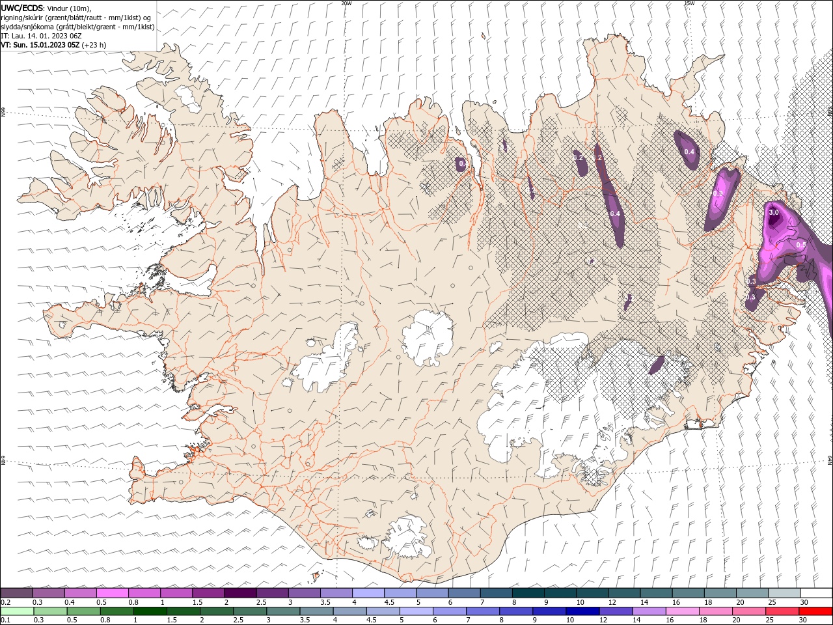Image resolution: width=833 pixels, height=625 pixels.
Task: Click the lower legend value '0.8'
Action: coord(105,620)
